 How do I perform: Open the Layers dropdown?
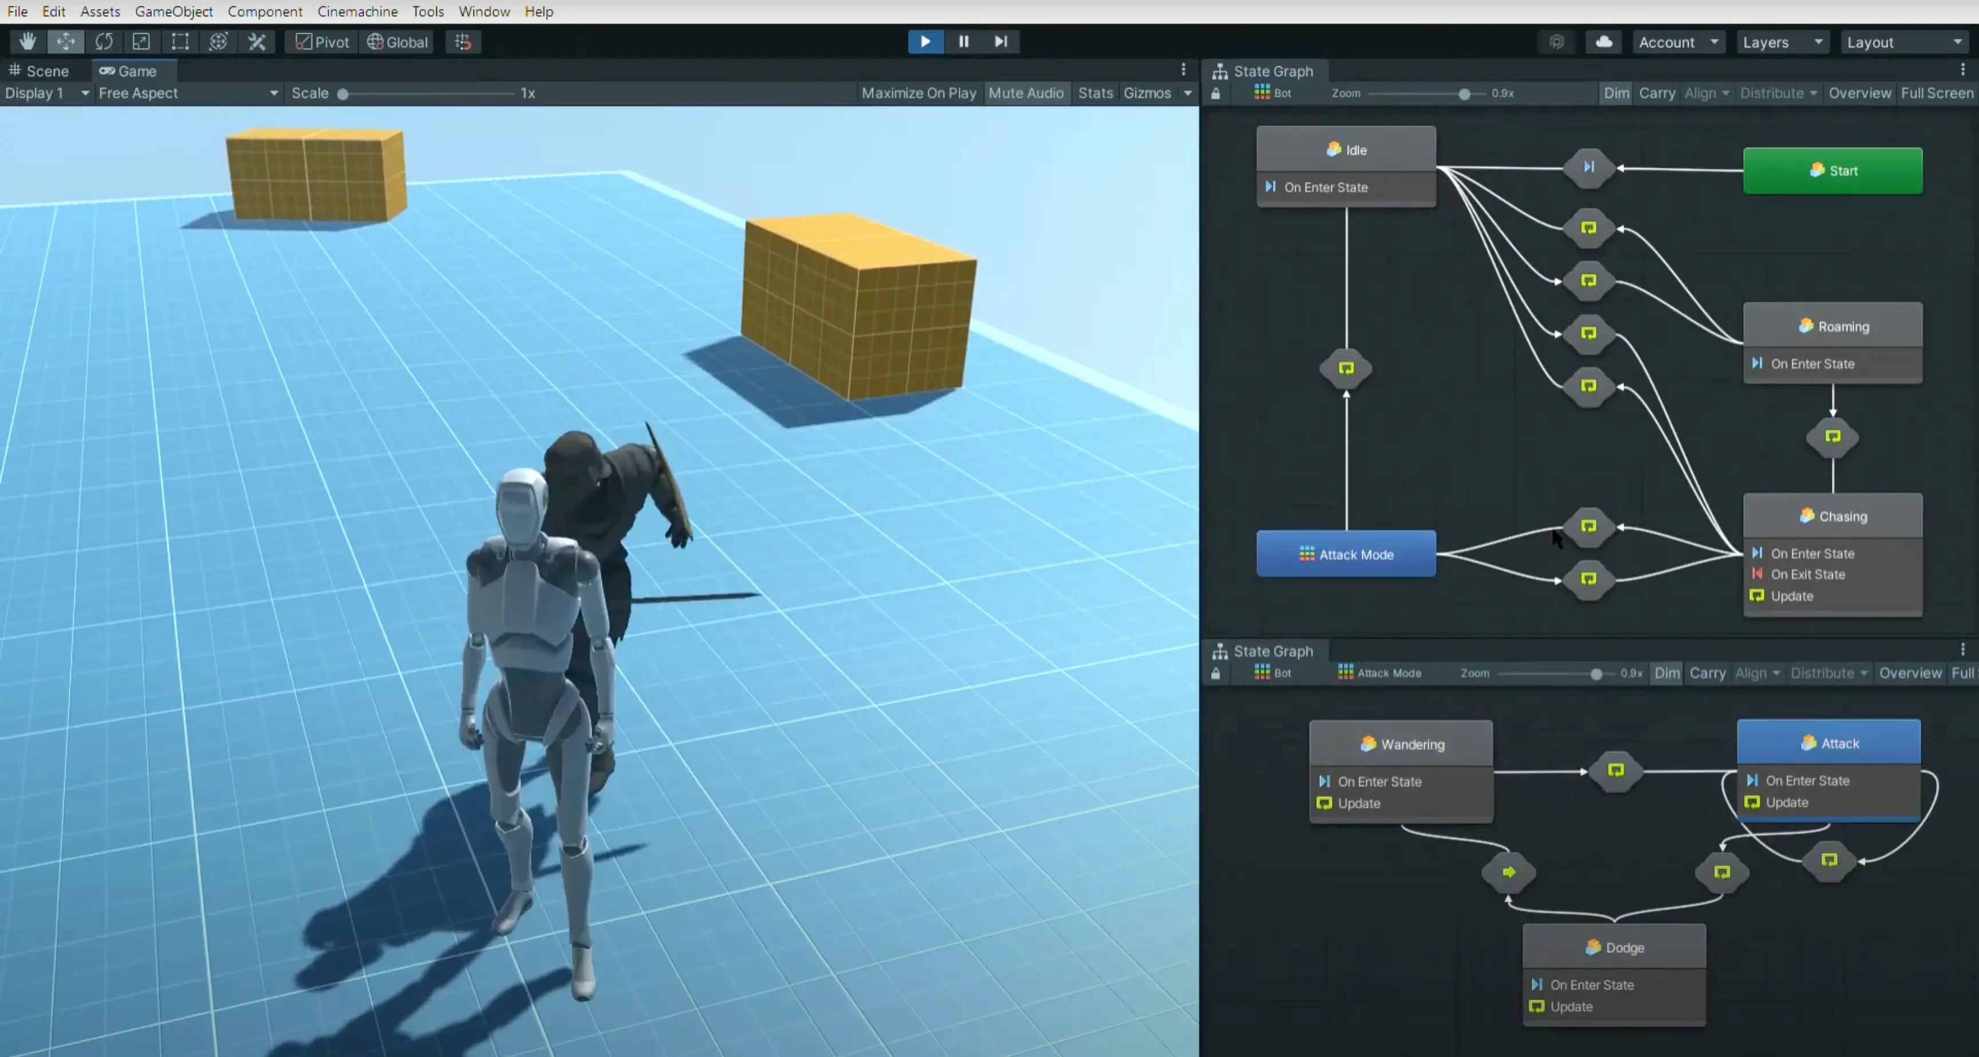point(1781,42)
